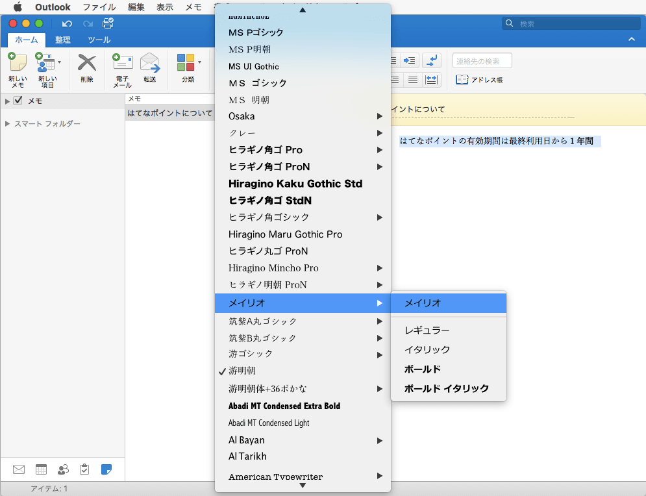Switch to the 整理 tab

coord(62,40)
